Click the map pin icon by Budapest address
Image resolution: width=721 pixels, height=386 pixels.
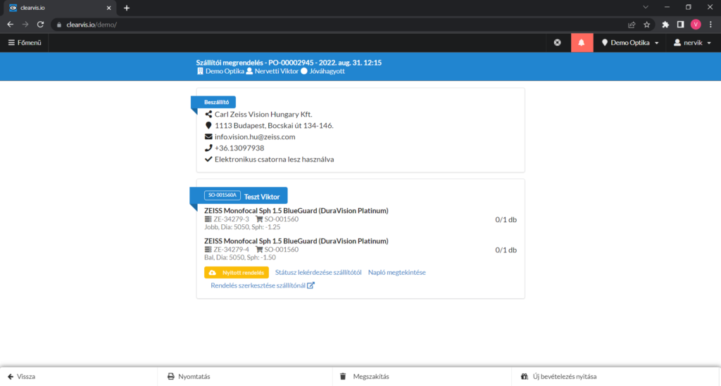[208, 125]
